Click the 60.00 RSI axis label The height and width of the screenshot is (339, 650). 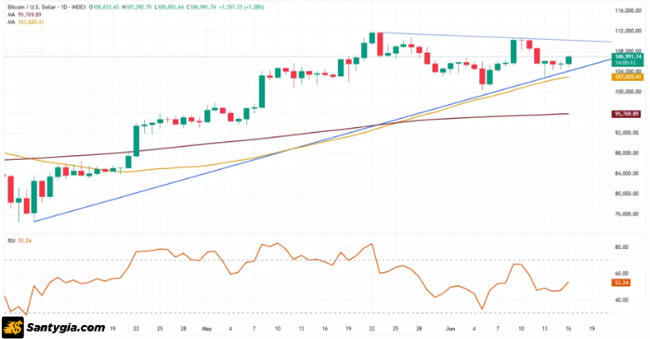click(621, 273)
